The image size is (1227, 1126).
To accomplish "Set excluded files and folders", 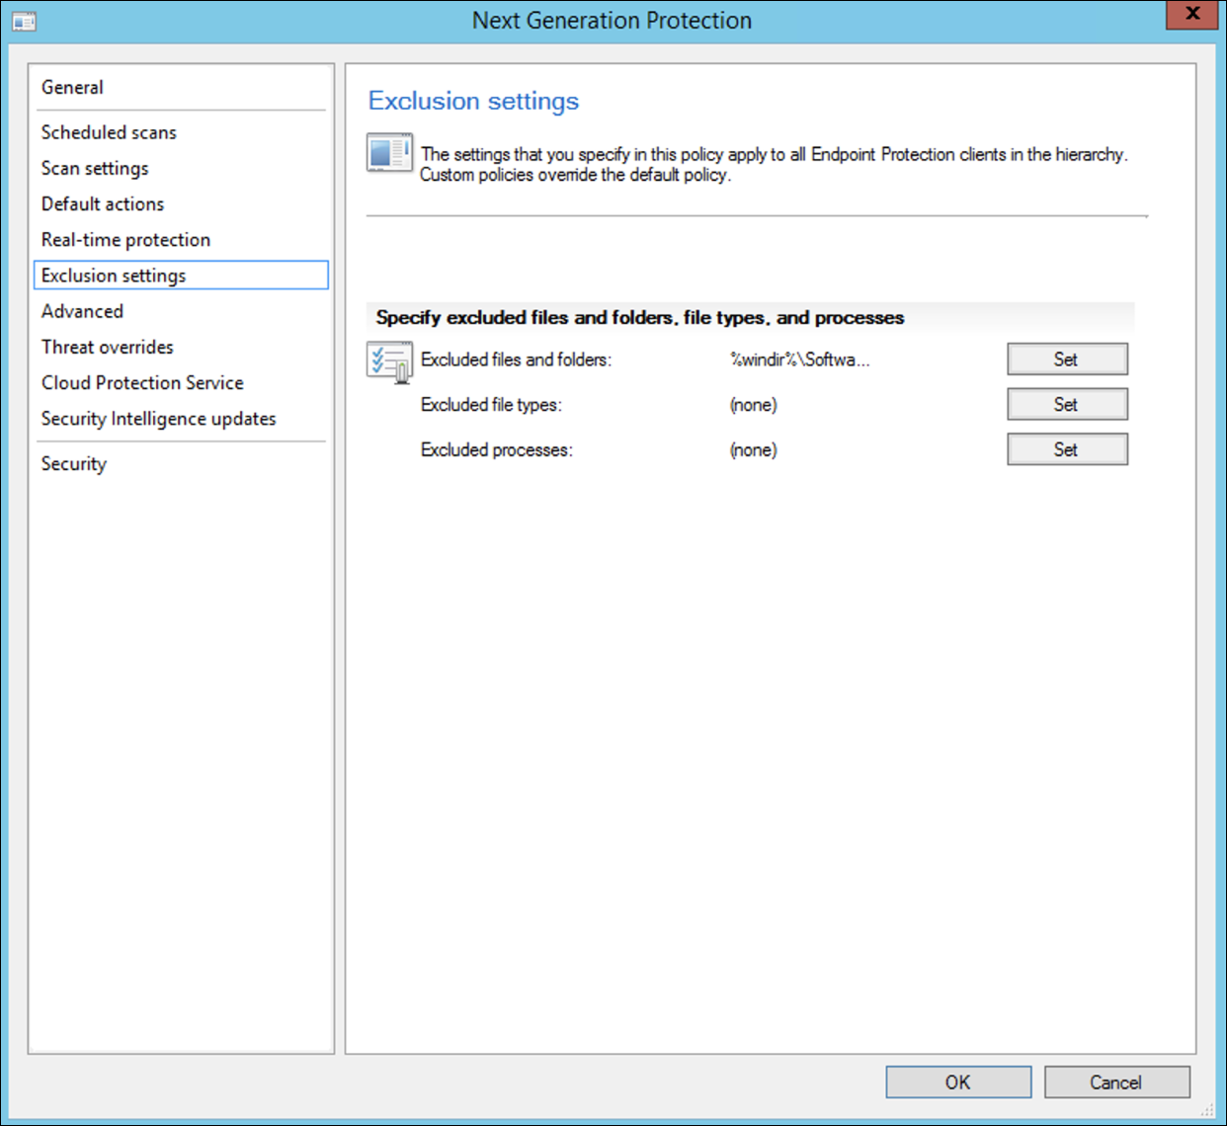I will [1066, 360].
